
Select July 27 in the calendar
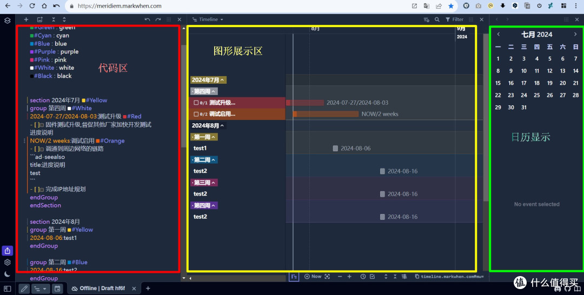tap(563, 95)
